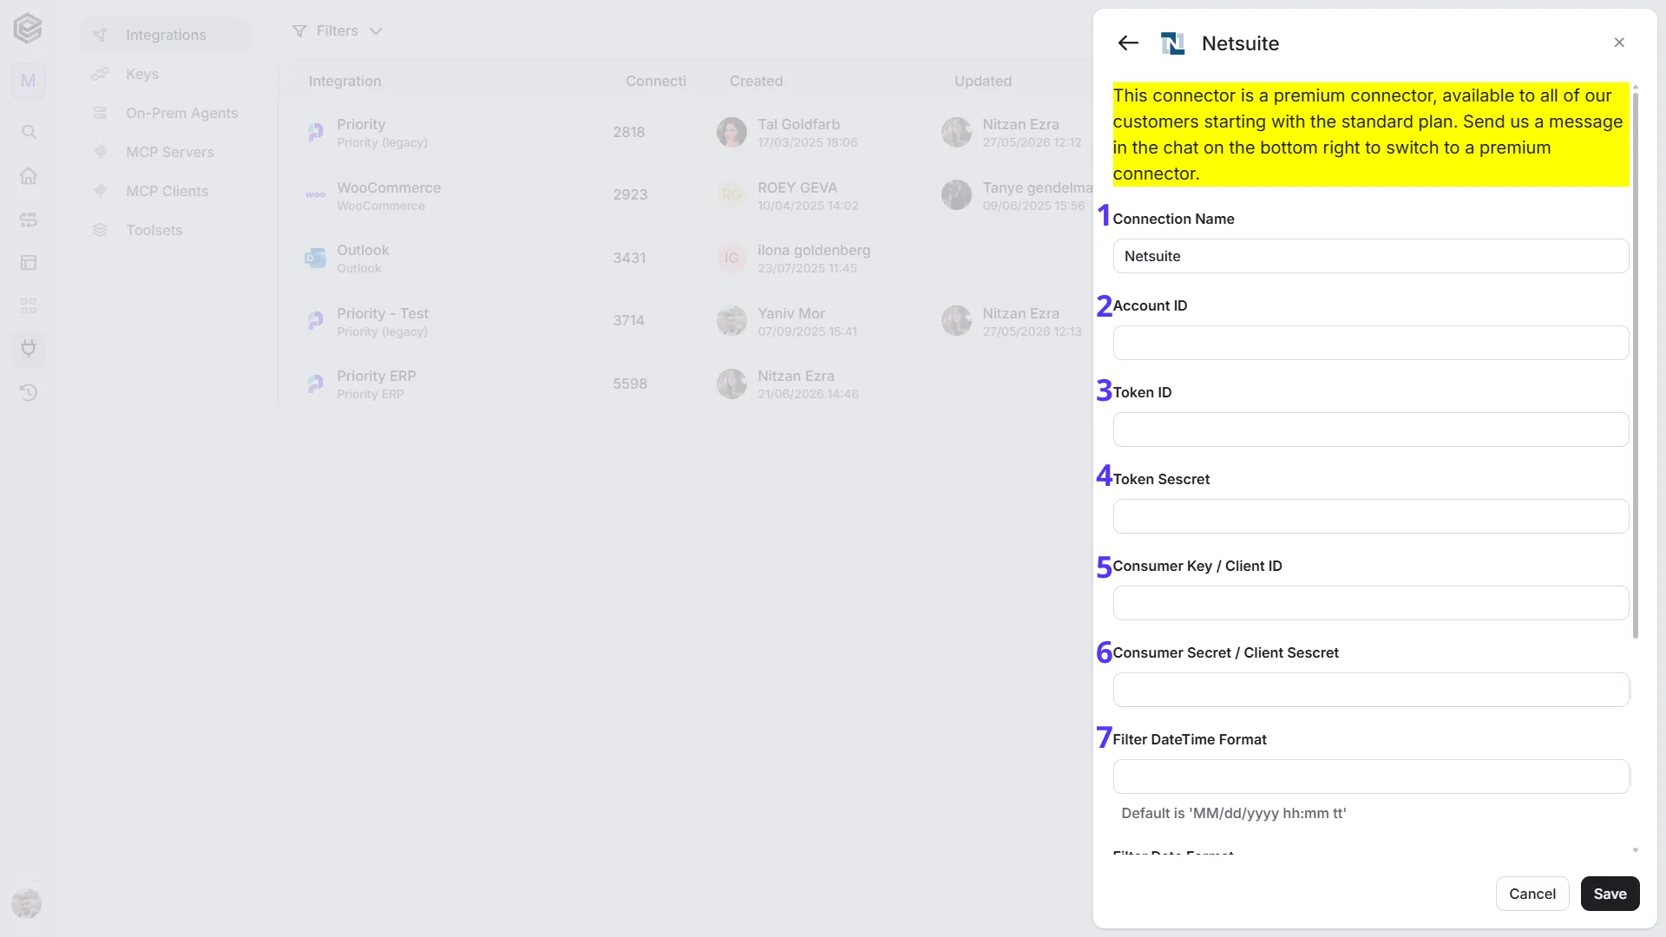Image resolution: width=1666 pixels, height=937 pixels.
Task: Click the Integration column header
Action: [344, 81]
